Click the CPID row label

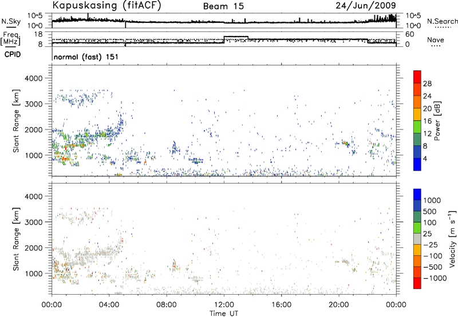(x=13, y=54)
